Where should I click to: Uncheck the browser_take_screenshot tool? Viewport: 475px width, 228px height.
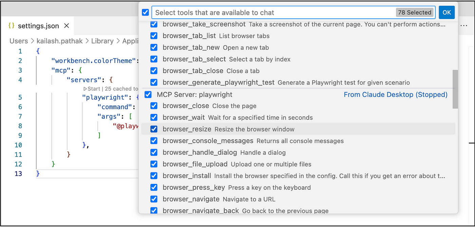pos(154,24)
